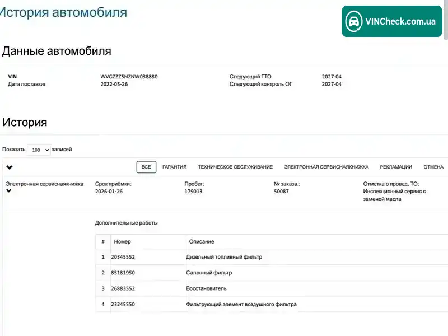
Task: Click the Салонный фильтр description
Action: click(209, 273)
